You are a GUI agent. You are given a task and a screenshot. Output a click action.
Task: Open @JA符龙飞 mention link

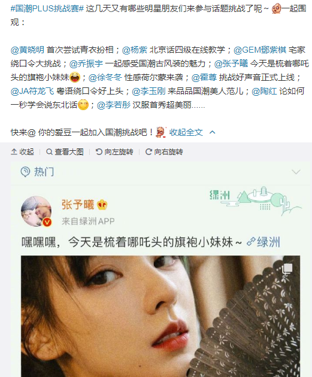(x=32, y=91)
